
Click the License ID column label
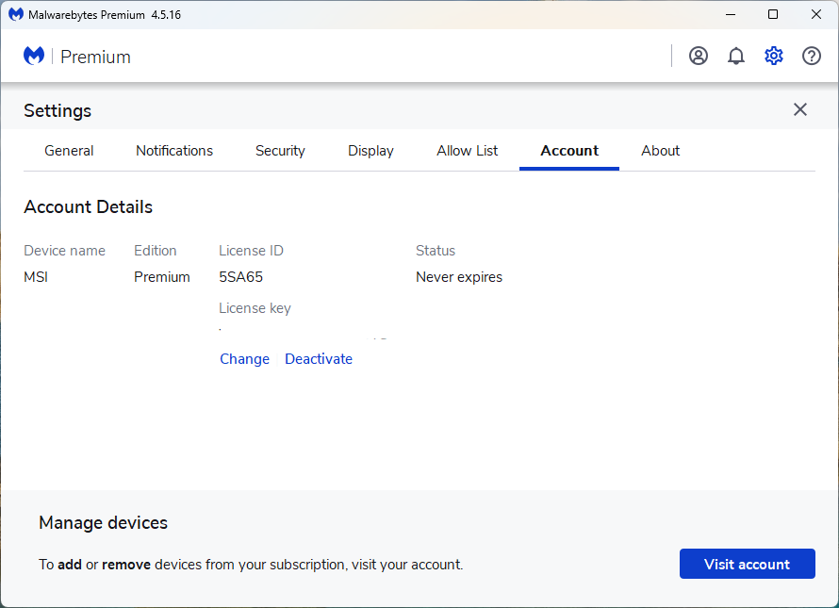[251, 251]
